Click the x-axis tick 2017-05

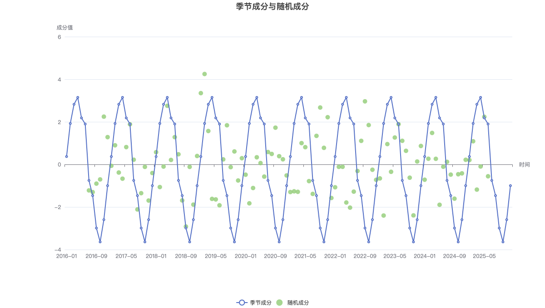126,256
